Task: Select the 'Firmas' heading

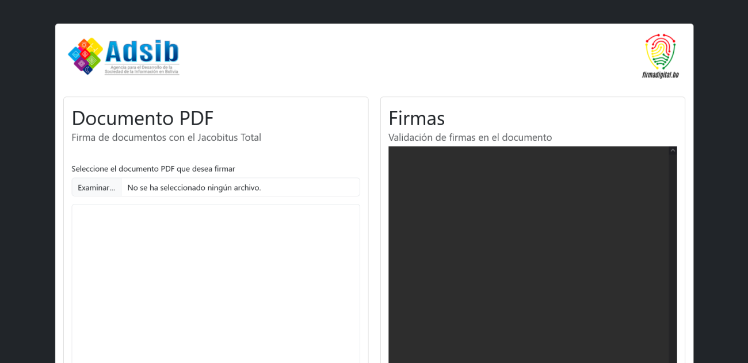Action: pyautogui.click(x=416, y=118)
